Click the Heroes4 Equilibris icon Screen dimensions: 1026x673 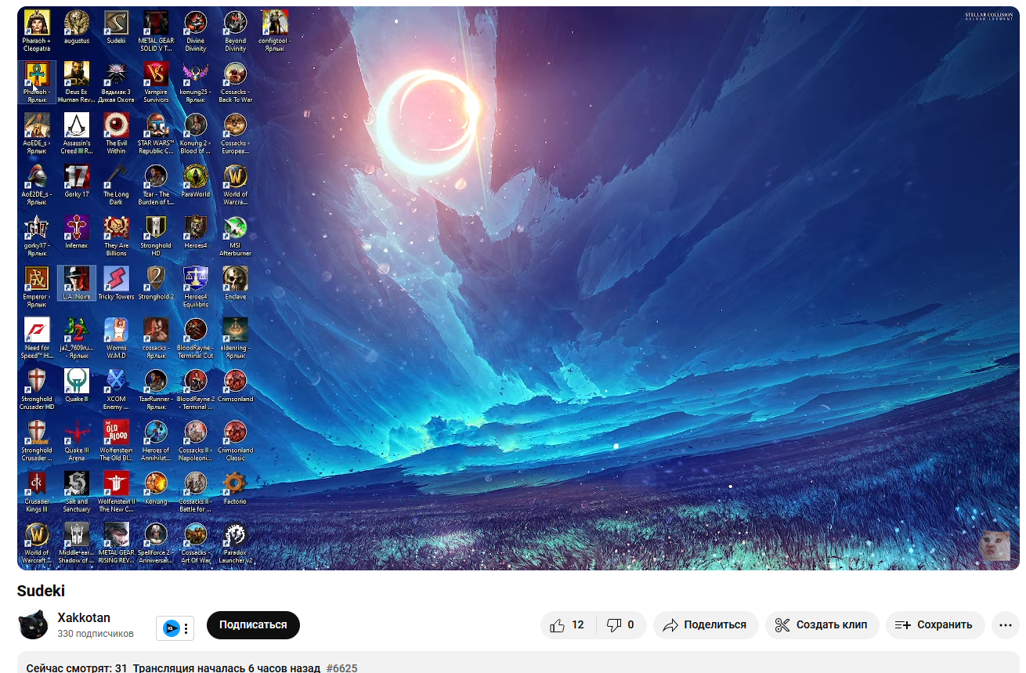click(x=195, y=287)
